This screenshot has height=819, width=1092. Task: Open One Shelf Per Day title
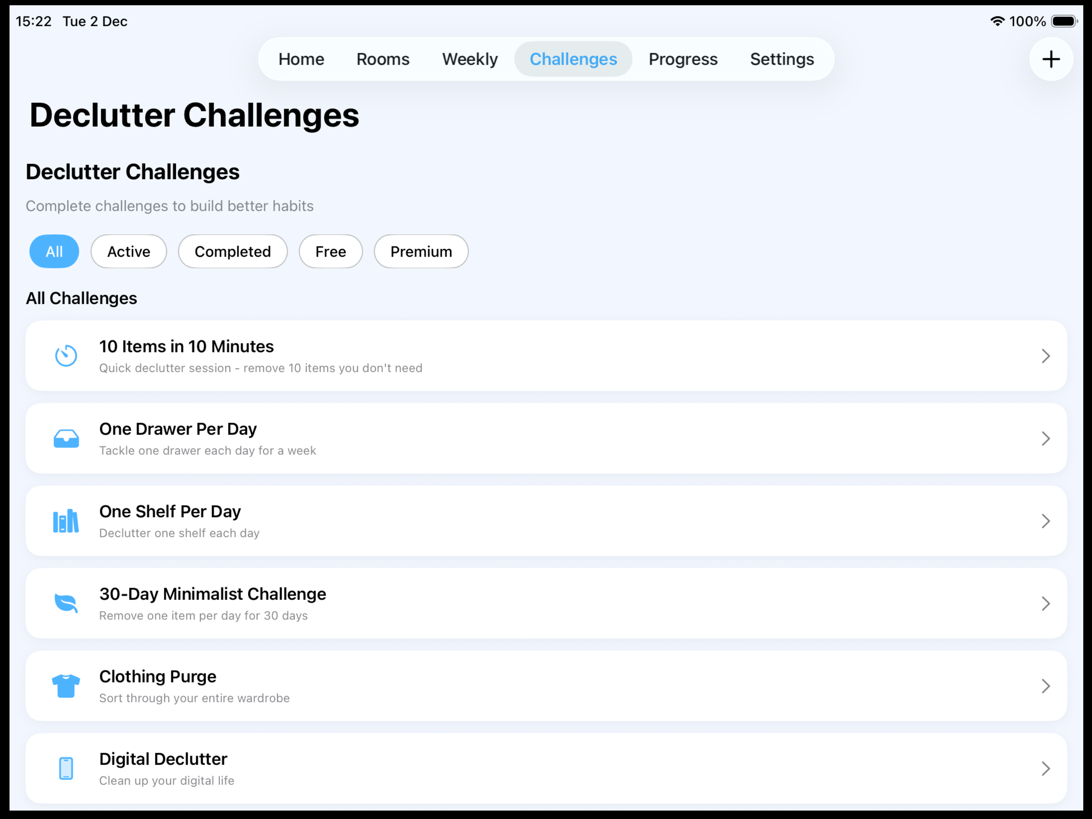click(170, 511)
